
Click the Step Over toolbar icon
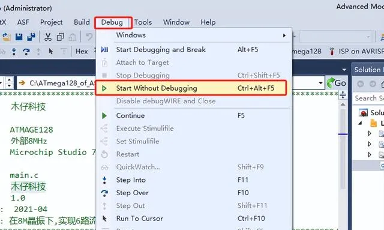coord(26,52)
